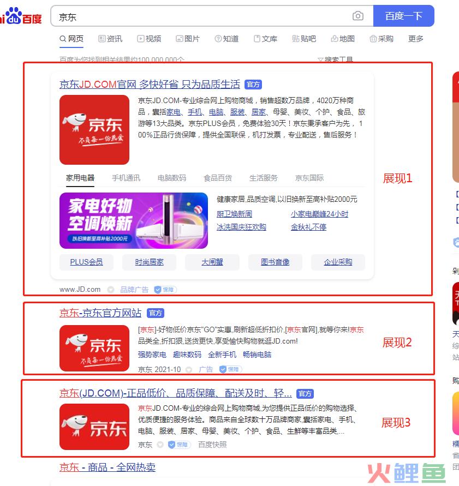
Task: Open the 金秋礼不停 link
Action: point(308,227)
